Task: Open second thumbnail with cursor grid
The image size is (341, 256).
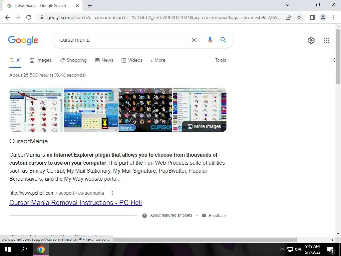Action: point(91,110)
